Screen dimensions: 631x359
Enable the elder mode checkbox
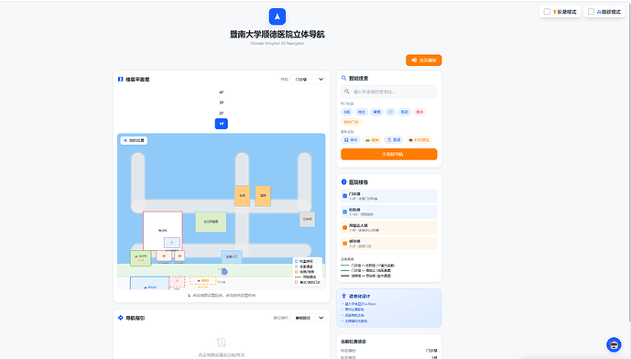(547, 12)
